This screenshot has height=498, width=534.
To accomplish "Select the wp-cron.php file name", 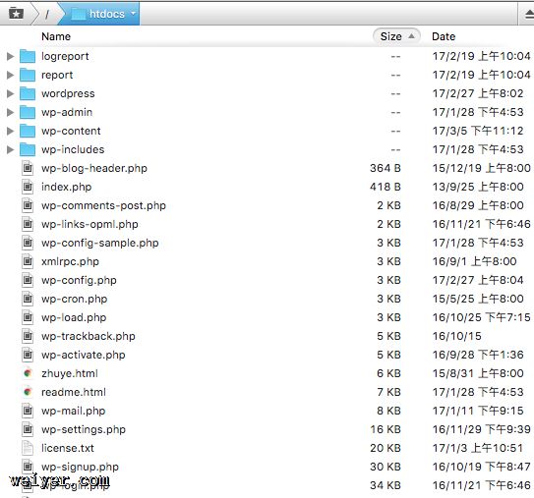I will 74,299.
